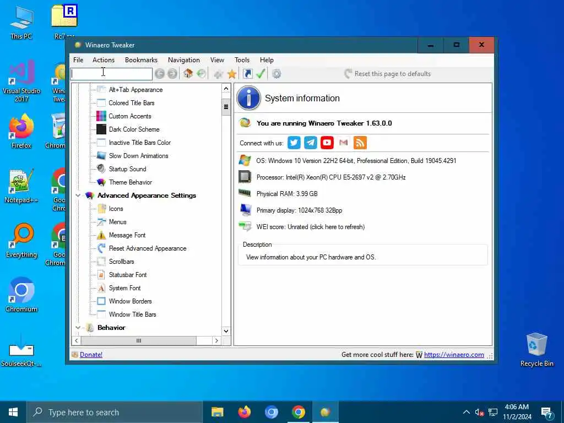Open Google Chrome from the taskbar

coord(298,412)
